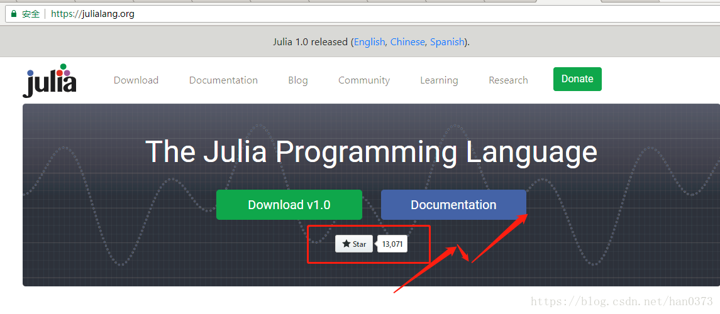This screenshot has width=720, height=314.
Task: Click "The Julia Programming Language" heading
Action: (x=371, y=151)
